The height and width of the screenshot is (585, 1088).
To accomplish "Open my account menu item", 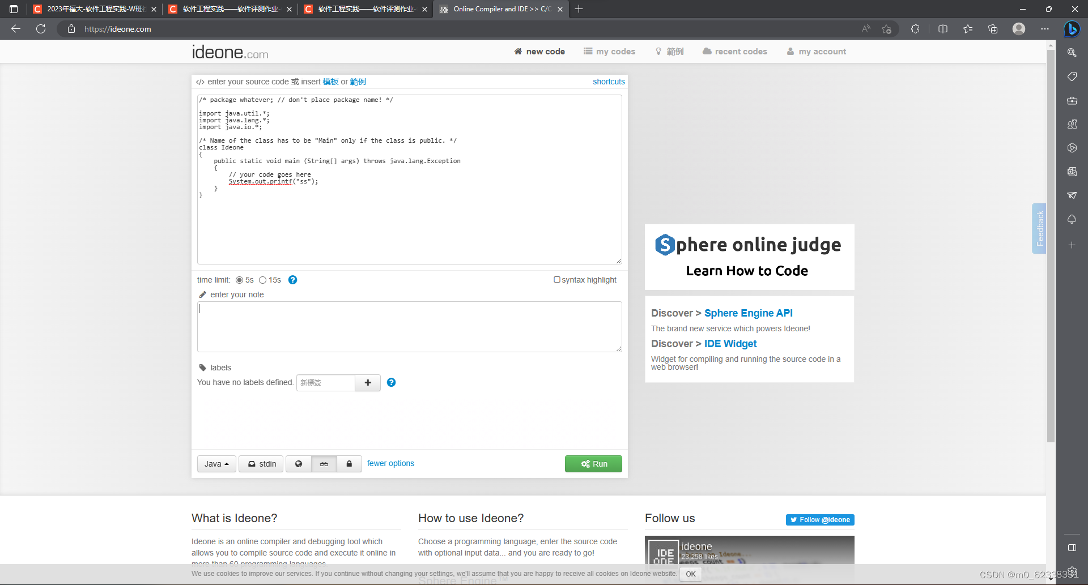I will pos(817,52).
